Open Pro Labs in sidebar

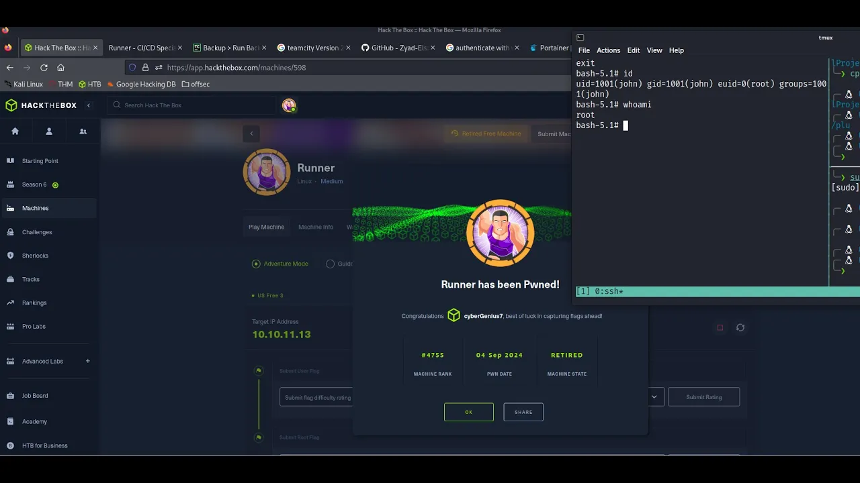click(x=48, y=326)
